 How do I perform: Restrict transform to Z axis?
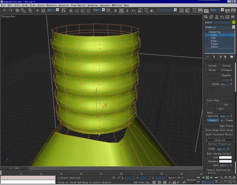tap(127, 10)
